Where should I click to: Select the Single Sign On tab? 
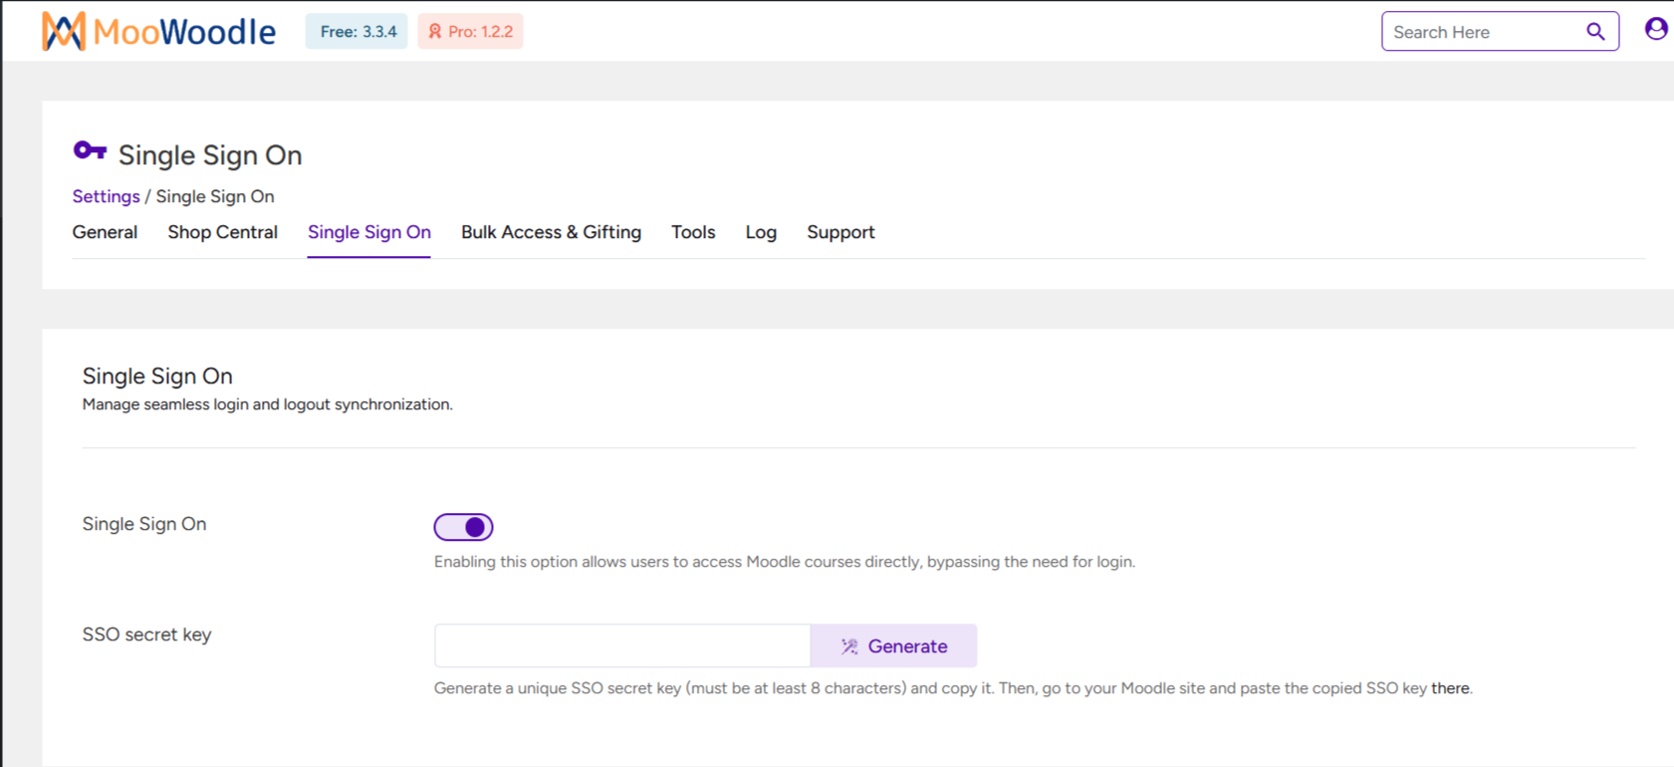[369, 232]
